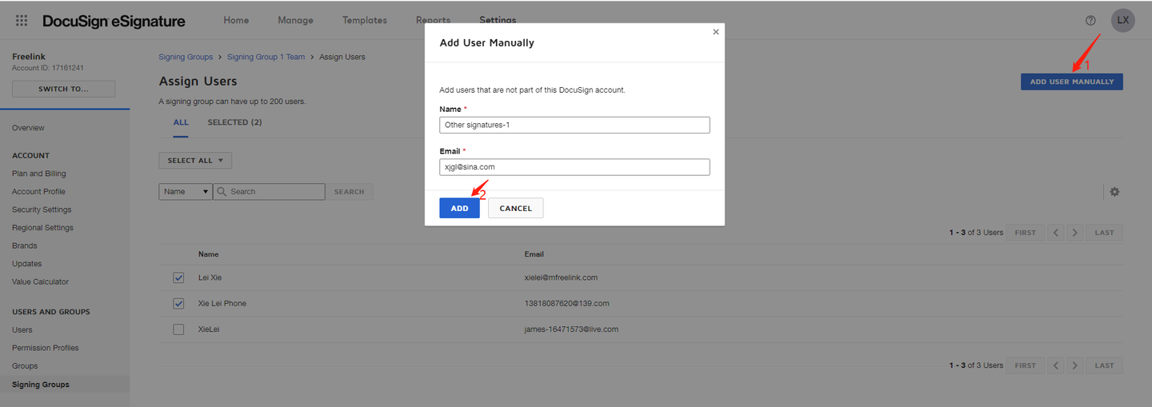
Task: Open Groups in the sidebar
Action: click(25, 366)
